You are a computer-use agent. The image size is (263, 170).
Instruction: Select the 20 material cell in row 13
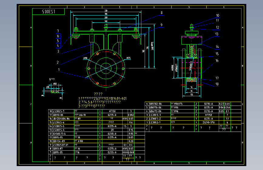(x=112, y=130)
